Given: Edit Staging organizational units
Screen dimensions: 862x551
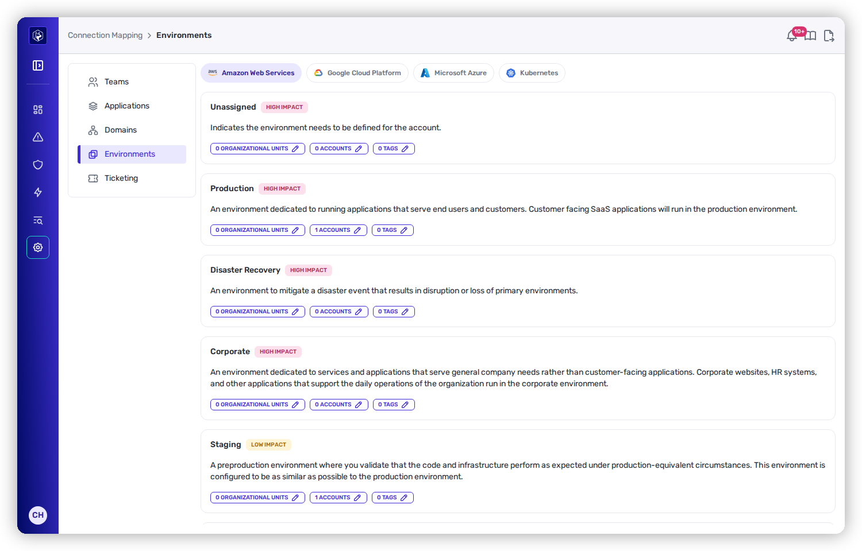Looking at the screenshot, I should click(x=257, y=498).
